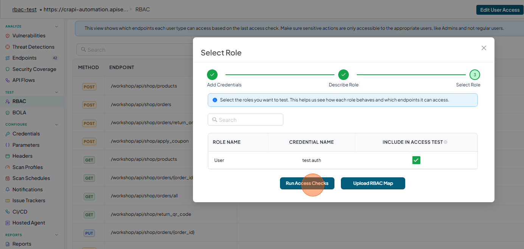Close the Select Role dialog
This screenshot has width=524, height=249.
pos(484,48)
